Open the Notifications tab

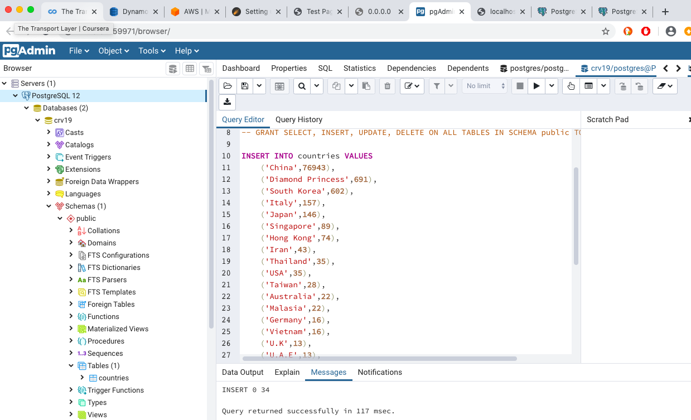(x=380, y=372)
